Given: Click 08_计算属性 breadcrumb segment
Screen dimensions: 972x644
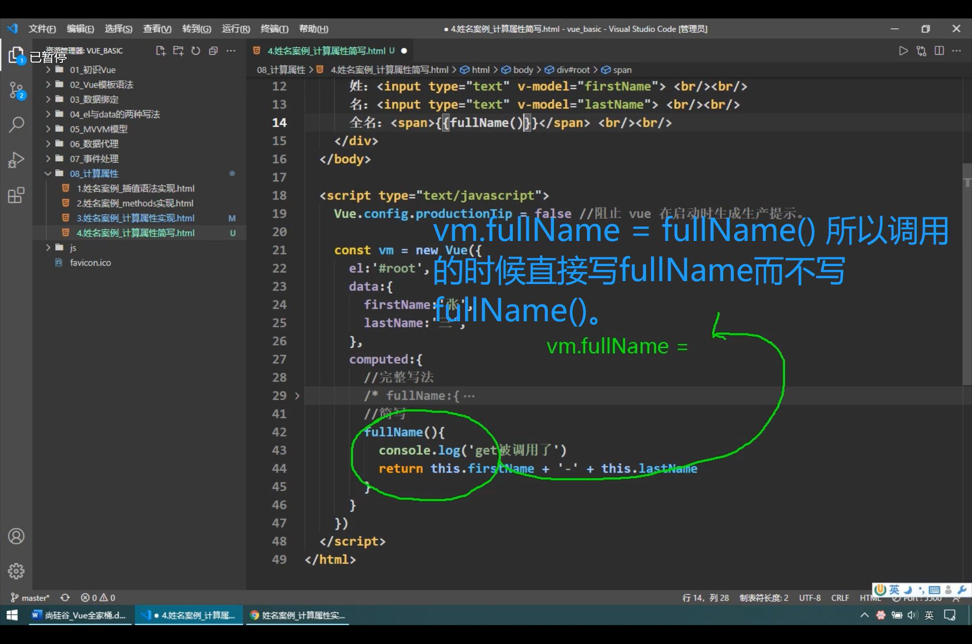Looking at the screenshot, I should (281, 70).
